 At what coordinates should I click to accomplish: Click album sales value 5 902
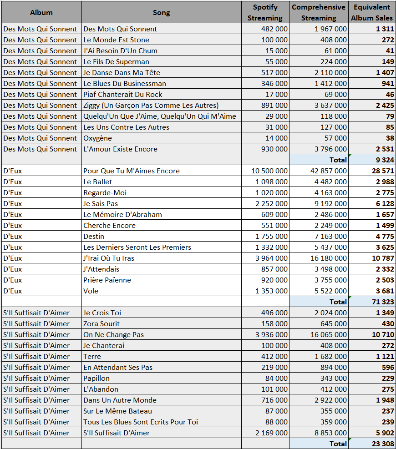[372, 433]
